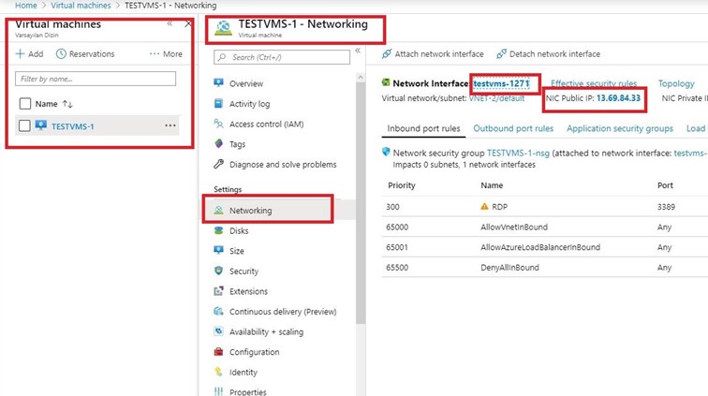Viewport: 708px width, 396px height.
Task: Click the Access control (IAM) icon
Action: coord(218,124)
